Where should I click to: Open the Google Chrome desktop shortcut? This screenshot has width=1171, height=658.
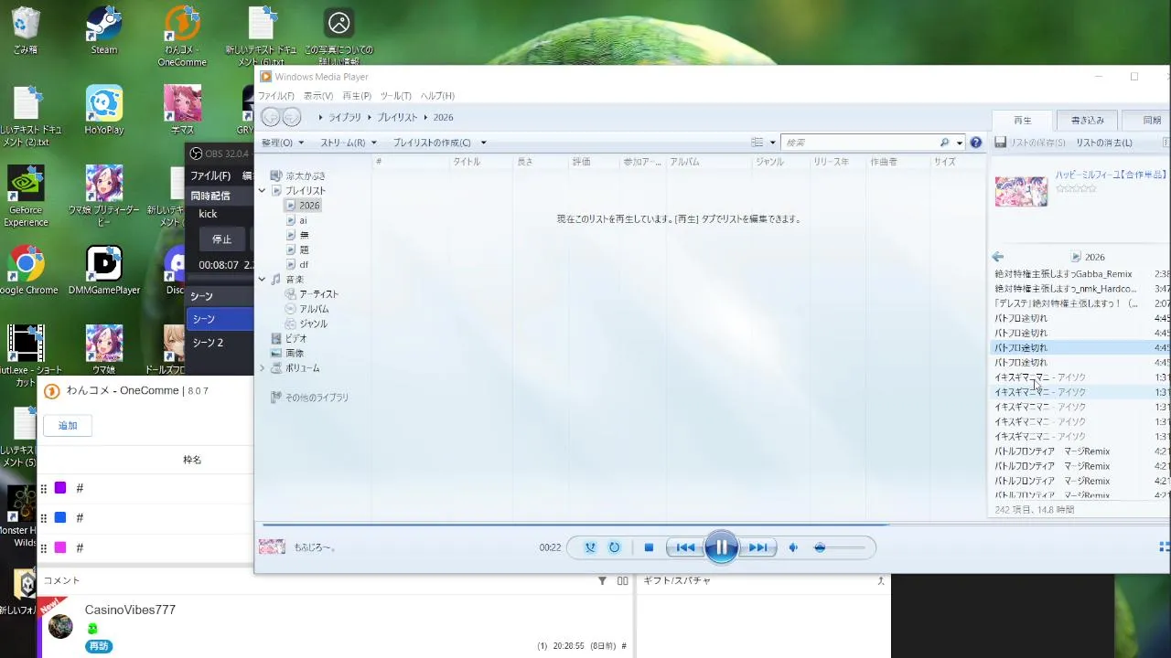26,270
